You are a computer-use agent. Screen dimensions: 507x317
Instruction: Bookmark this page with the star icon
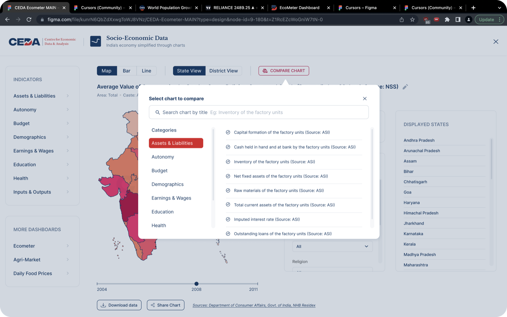412,20
